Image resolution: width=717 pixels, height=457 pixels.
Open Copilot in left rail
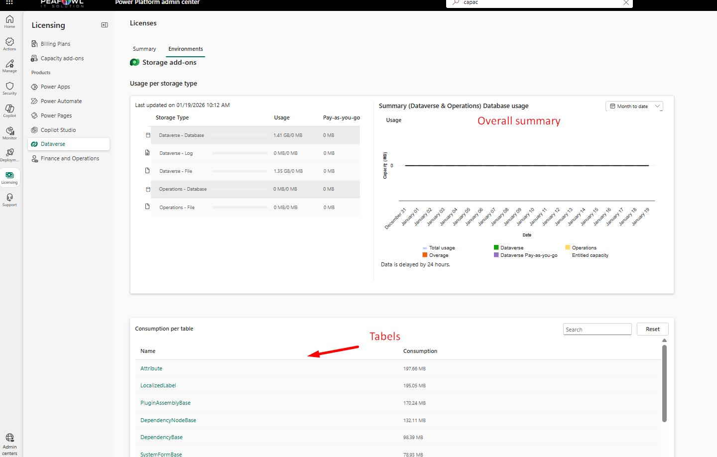[9, 111]
